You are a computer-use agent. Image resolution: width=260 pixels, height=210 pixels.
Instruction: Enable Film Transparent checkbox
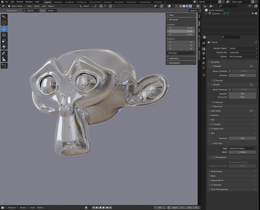(214, 157)
